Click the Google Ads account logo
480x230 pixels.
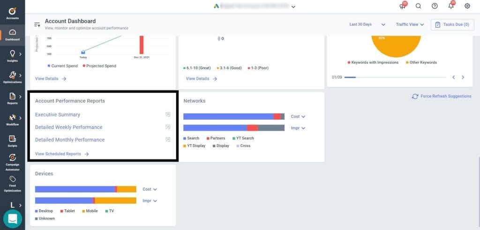(x=217, y=6)
